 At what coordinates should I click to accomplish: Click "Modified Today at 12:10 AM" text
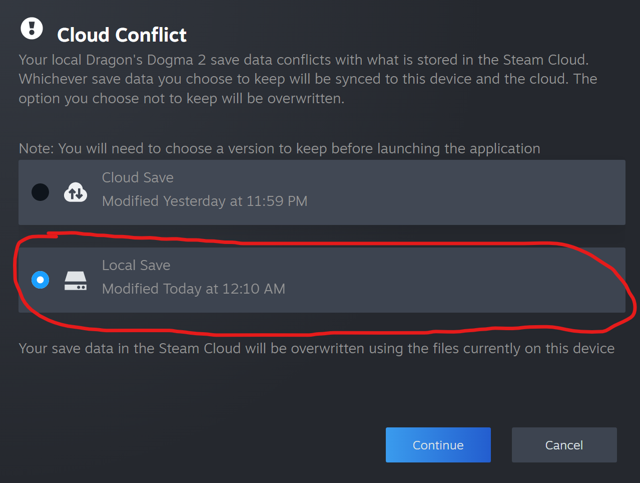click(194, 289)
